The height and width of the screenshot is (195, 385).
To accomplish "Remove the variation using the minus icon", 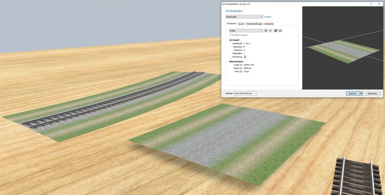I will [271, 31].
